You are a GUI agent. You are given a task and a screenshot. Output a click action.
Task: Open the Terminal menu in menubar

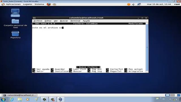(x=75, y=21)
